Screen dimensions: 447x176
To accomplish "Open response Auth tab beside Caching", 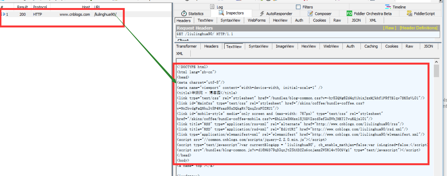I will pyautogui.click(x=350, y=46).
